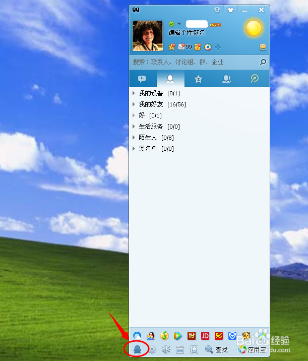Expand the 生活服务 group
The height and width of the screenshot is (361, 308).
(x=134, y=126)
